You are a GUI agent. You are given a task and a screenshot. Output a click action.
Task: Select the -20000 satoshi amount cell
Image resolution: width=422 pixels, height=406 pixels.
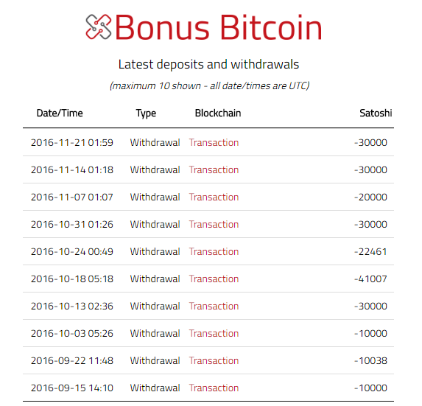(x=370, y=197)
